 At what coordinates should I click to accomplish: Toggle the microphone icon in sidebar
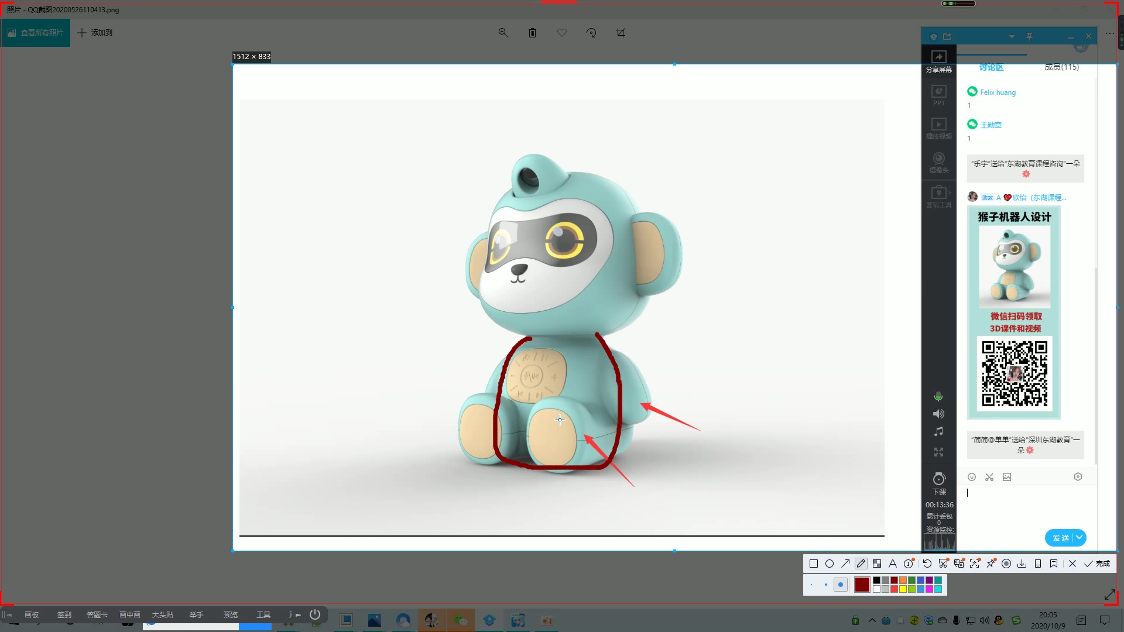pos(938,397)
